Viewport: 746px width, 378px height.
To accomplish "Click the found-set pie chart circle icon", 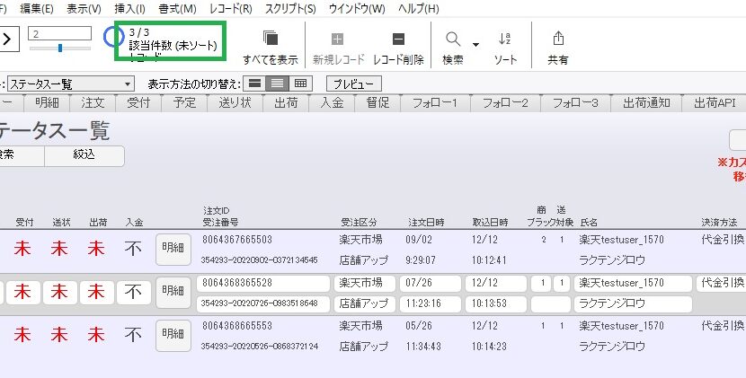I will (113, 36).
